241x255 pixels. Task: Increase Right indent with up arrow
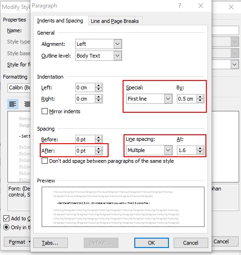tap(99, 97)
